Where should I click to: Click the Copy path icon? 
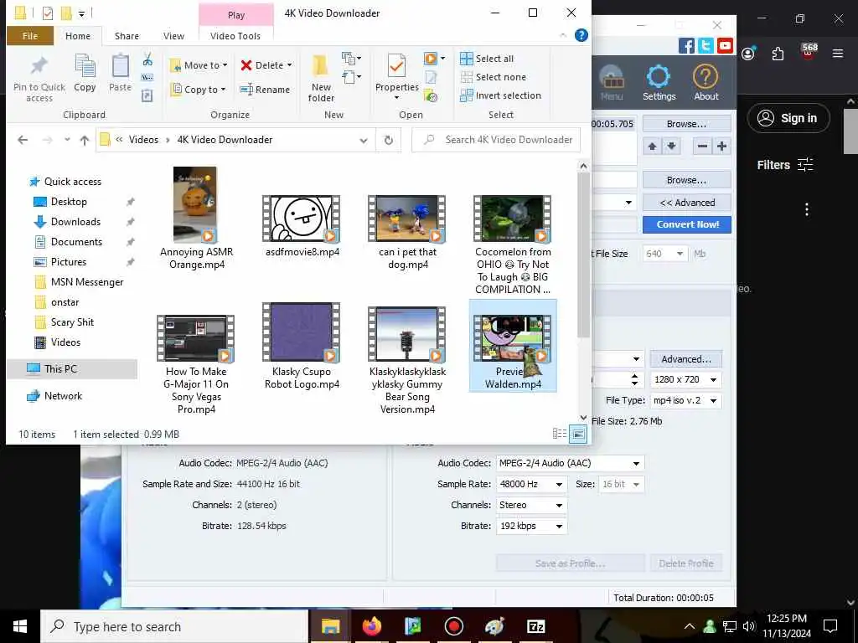click(x=147, y=78)
